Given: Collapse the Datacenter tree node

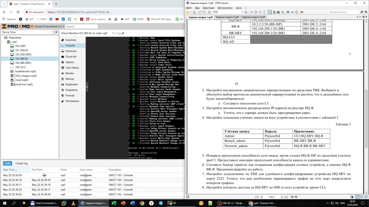Looking at the screenshot, I should tap(3, 38).
